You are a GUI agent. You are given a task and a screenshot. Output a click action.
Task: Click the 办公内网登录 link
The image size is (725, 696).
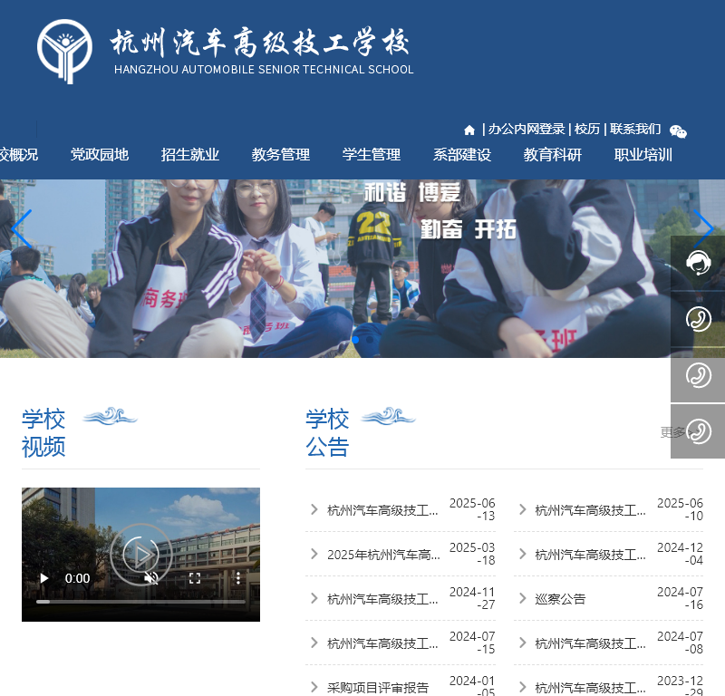(527, 130)
